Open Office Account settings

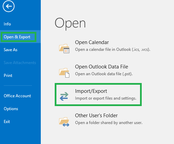[x=17, y=96]
